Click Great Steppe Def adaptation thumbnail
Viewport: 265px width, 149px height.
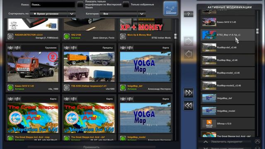89,118
